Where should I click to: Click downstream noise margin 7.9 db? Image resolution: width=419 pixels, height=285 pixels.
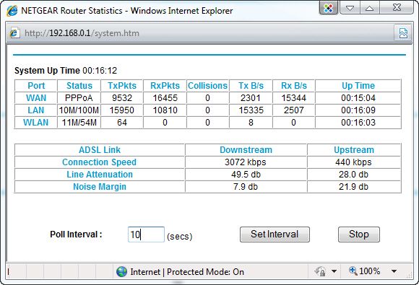[246, 187]
